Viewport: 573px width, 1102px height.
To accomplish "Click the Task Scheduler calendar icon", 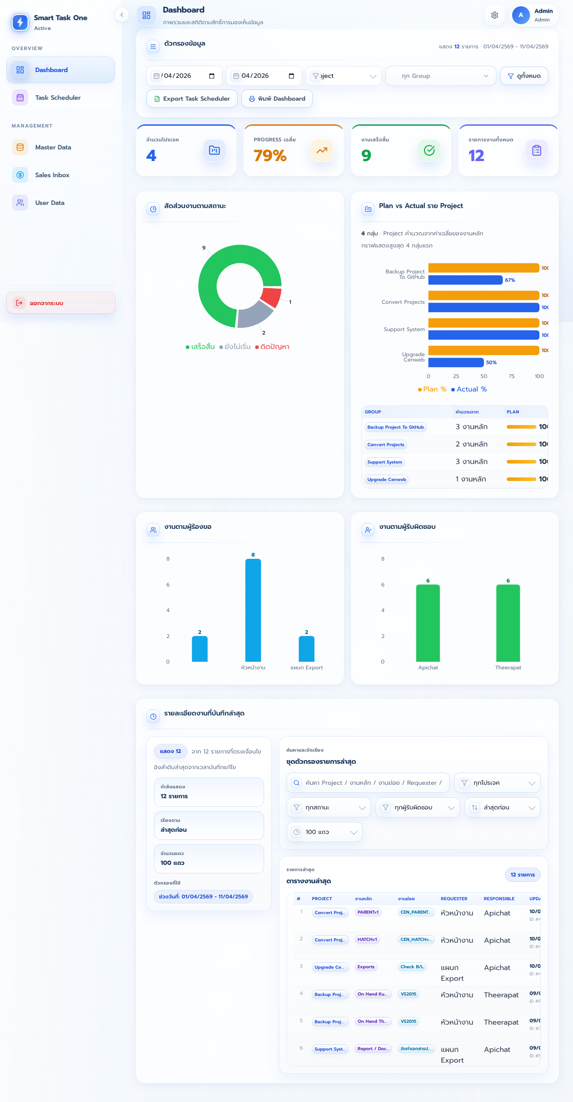I will pos(20,98).
